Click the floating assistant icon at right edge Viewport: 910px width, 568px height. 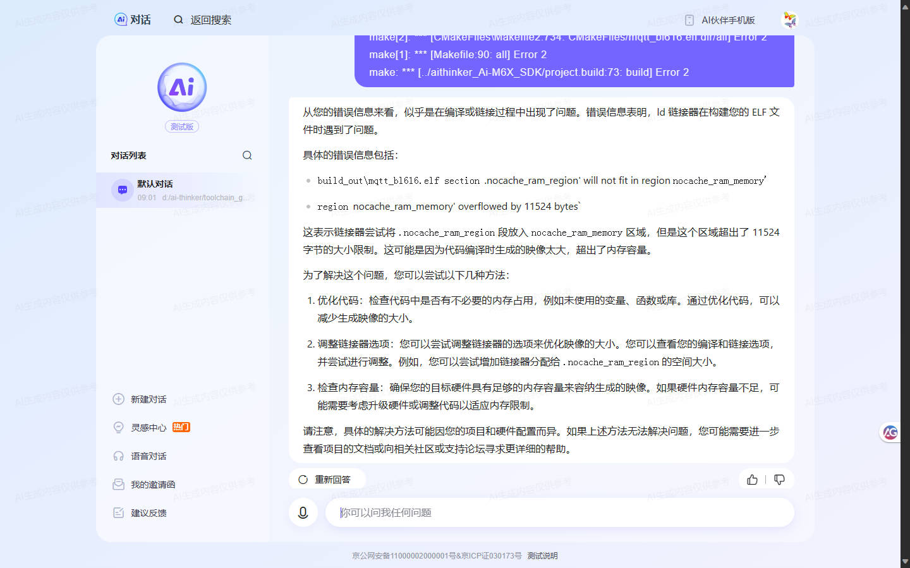click(890, 433)
